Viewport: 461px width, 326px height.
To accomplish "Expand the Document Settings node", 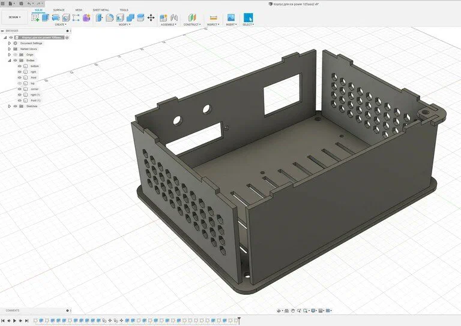I will pyautogui.click(x=10, y=43).
